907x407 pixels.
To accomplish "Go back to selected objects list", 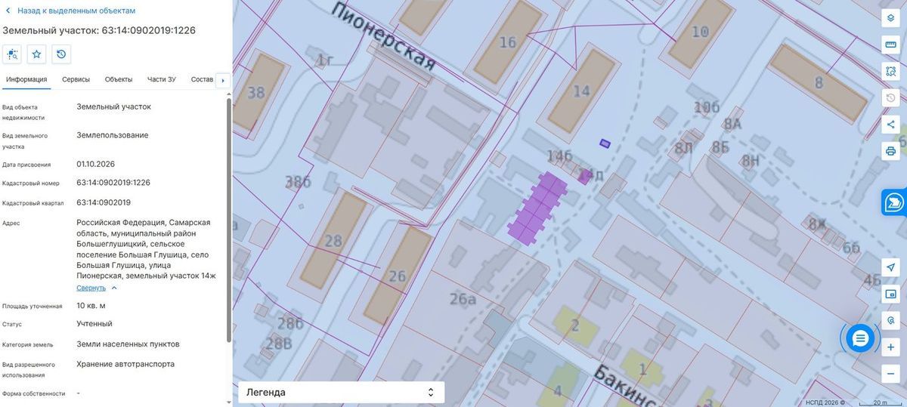I will click(76, 11).
